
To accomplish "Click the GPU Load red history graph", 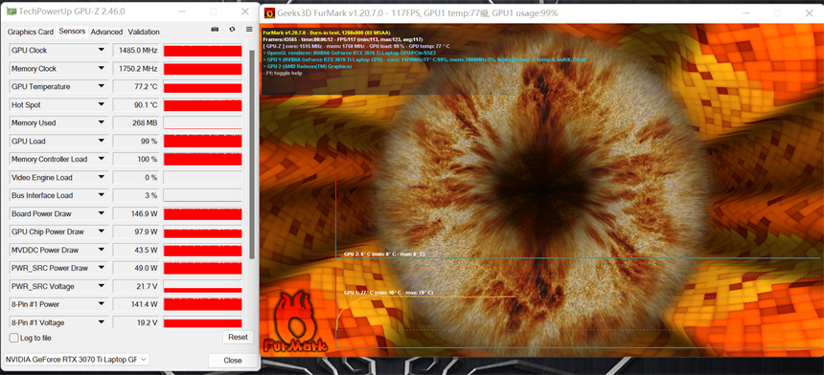I will click(203, 141).
